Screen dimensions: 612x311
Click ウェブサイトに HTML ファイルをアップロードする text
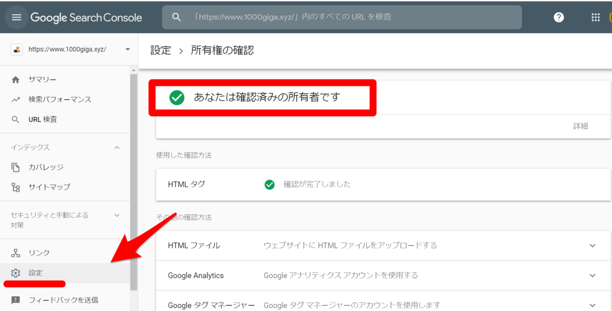(x=350, y=246)
